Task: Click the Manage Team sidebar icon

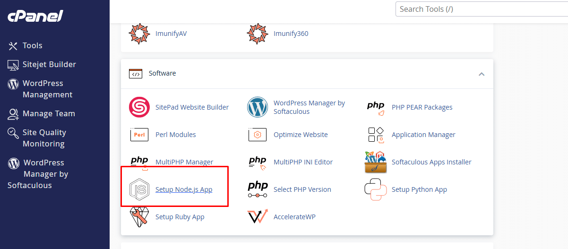Action: (x=13, y=114)
